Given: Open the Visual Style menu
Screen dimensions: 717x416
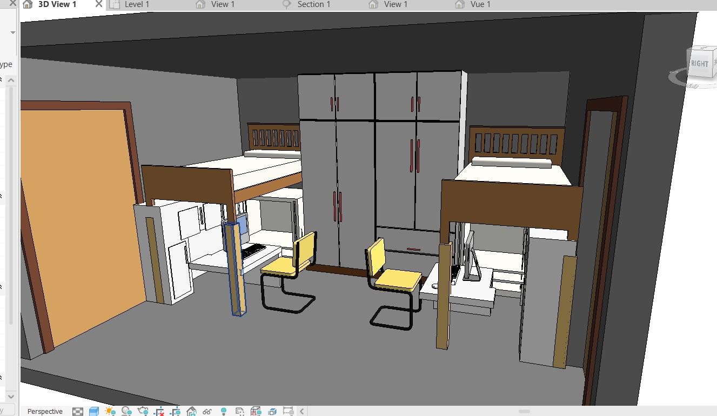Looking at the screenshot, I should tap(94, 412).
